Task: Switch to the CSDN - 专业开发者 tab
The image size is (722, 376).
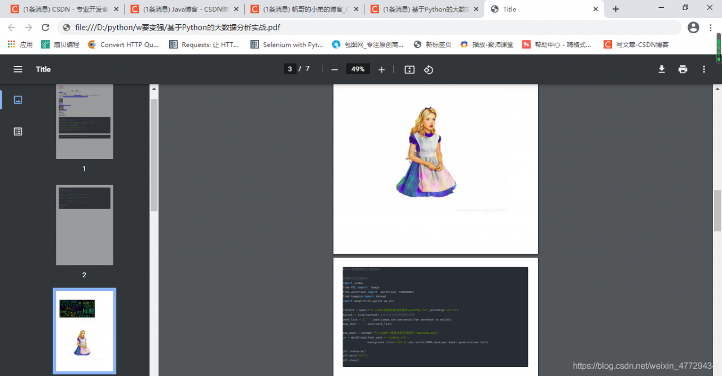Action: pos(64,9)
